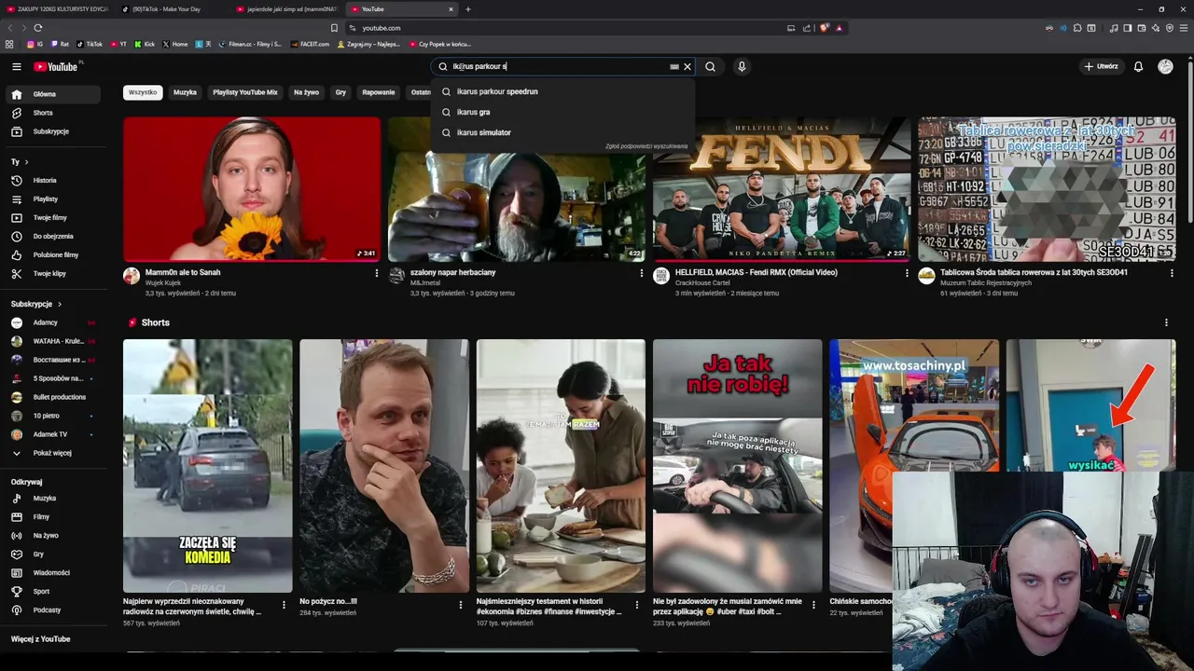
Task: Select the Gry filter chip
Action: [x=340, y=92]
